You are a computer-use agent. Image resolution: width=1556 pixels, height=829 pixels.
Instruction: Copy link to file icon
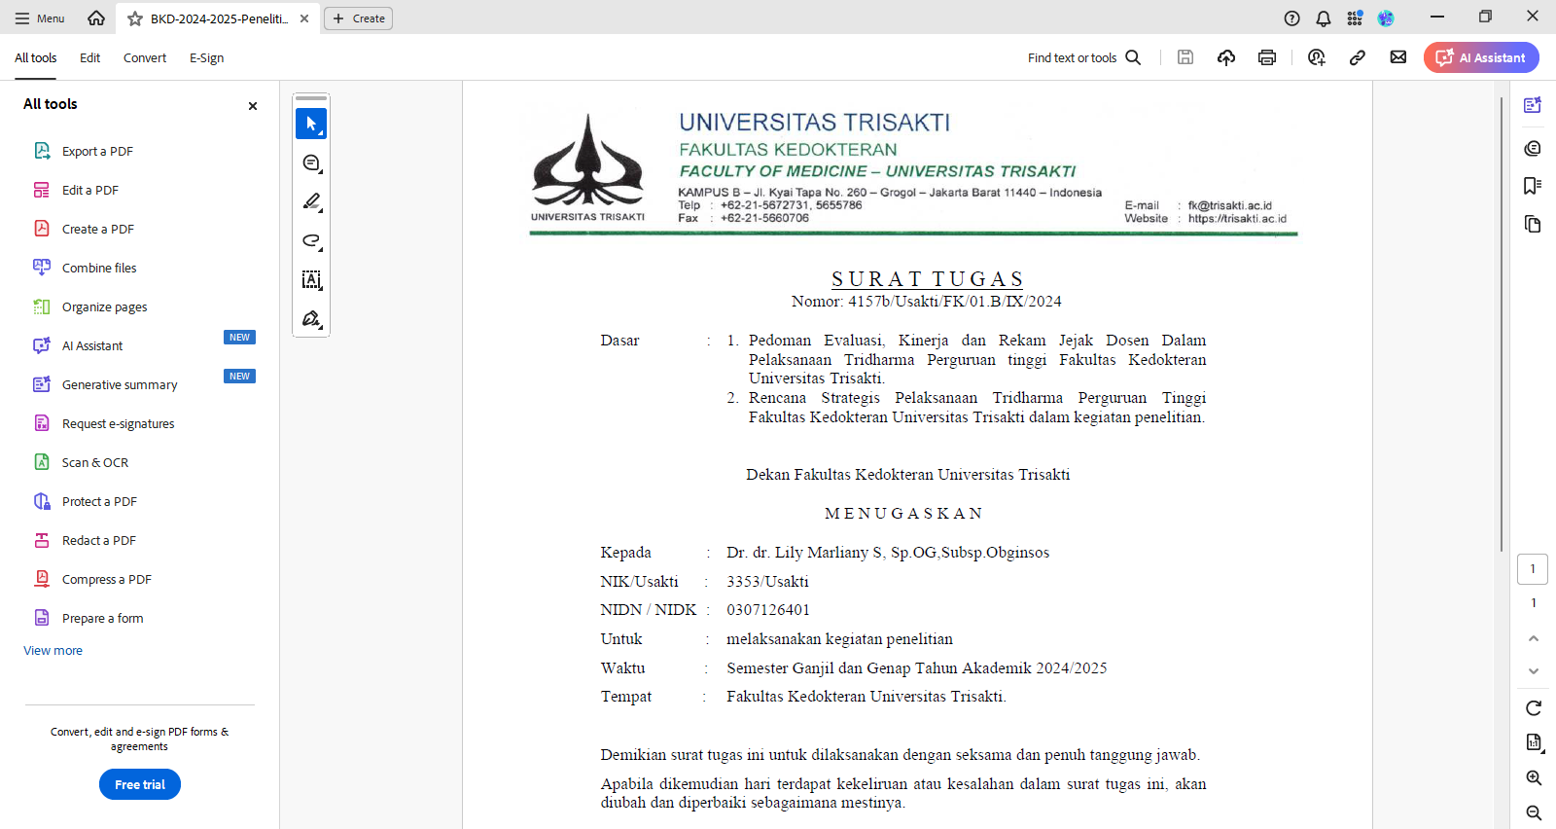(1358, 57)
